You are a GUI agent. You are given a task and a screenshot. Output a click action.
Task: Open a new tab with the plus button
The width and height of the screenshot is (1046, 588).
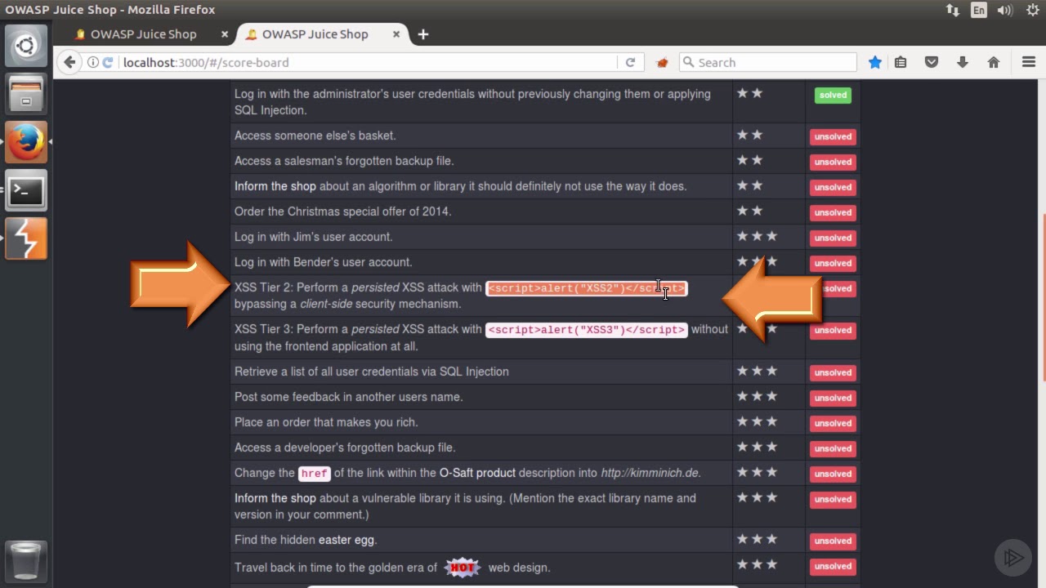[422, 34]
